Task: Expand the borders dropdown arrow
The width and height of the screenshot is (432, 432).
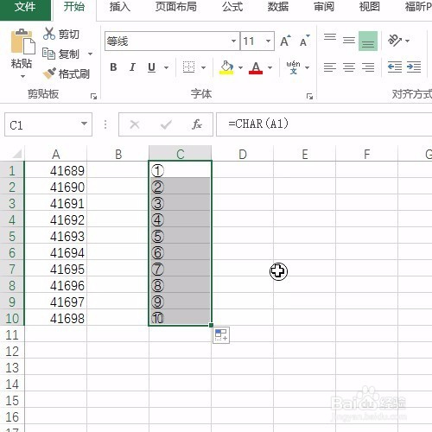Action: (203, 67)
